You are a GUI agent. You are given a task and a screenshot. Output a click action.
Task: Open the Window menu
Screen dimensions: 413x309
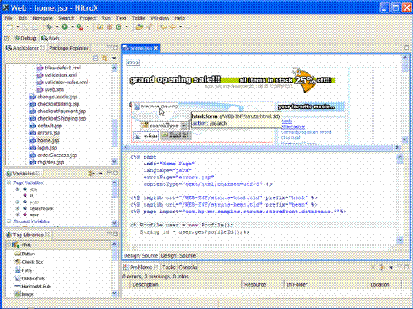pyautogui.click(x=159, y=18)
